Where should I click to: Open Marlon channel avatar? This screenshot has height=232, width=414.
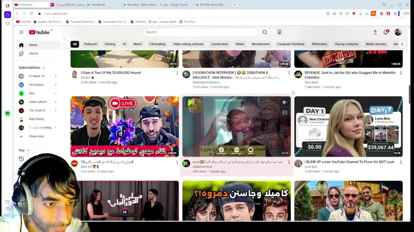[74, 74]
